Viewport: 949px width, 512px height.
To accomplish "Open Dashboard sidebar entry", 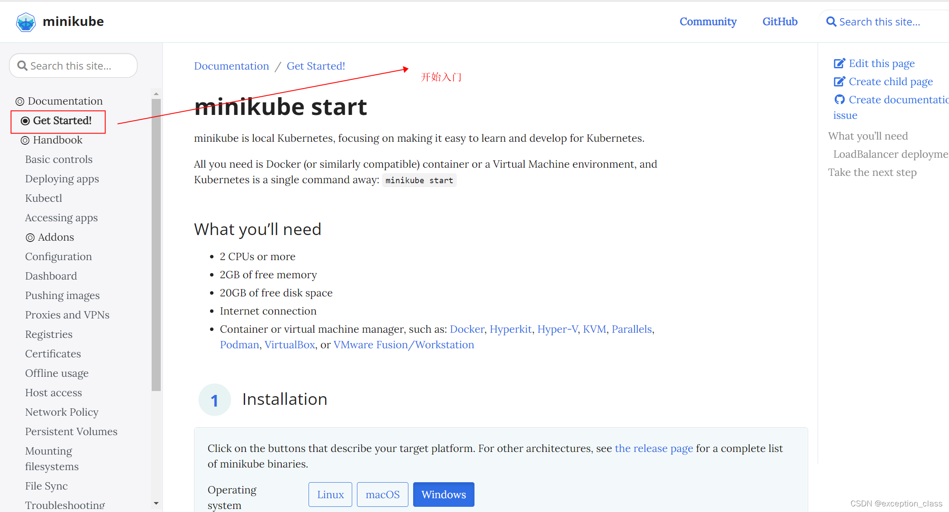I will [51, 276].
